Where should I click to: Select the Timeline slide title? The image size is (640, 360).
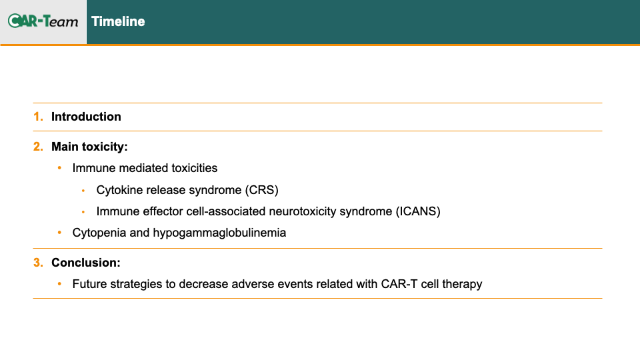[118, 21]
